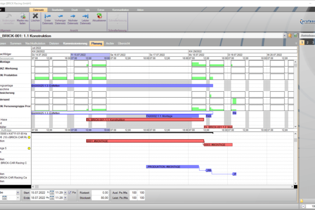Click the Start date field 15.07.2022

[x=38, y=193]
